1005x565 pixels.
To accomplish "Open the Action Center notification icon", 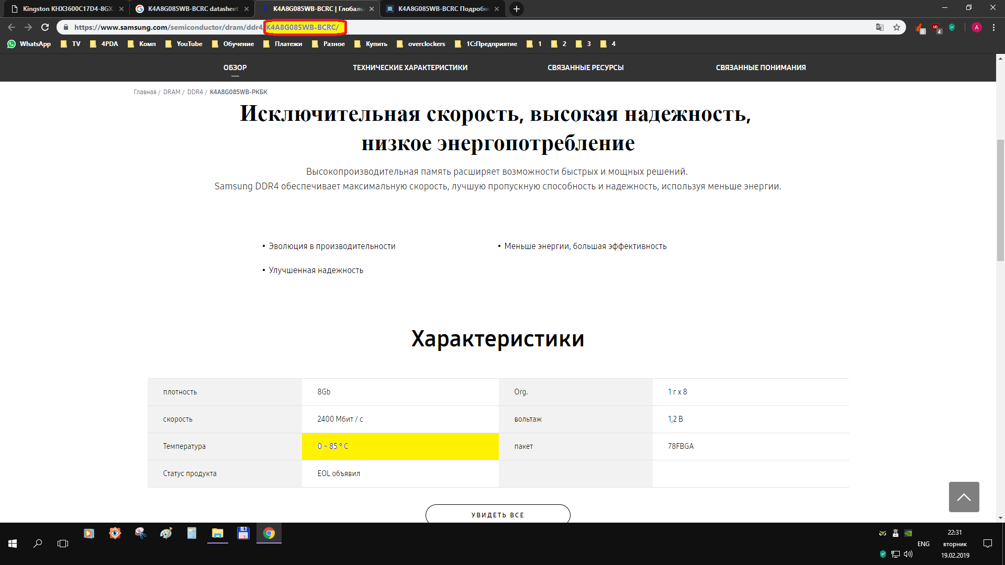I will click(987, 544).
